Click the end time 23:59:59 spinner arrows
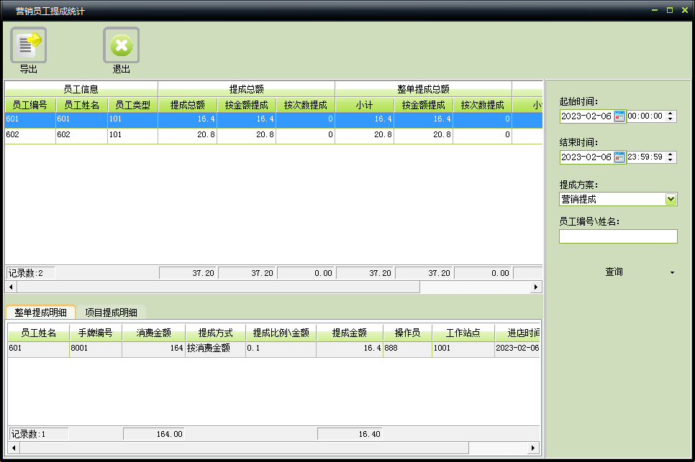The width and height of the screenshot is (695, 462). tap(671, 157)
